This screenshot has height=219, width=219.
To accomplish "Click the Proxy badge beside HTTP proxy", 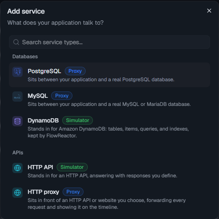I will coord(73,192).
